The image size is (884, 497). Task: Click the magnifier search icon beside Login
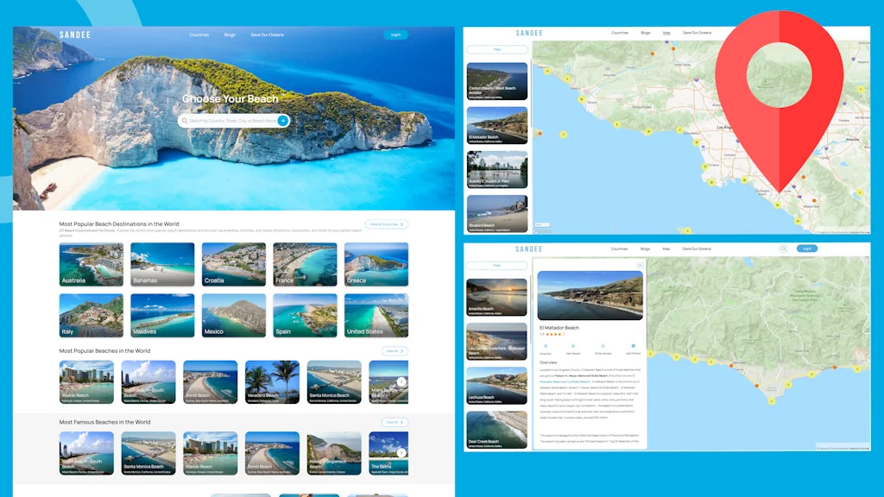(784, 248)
